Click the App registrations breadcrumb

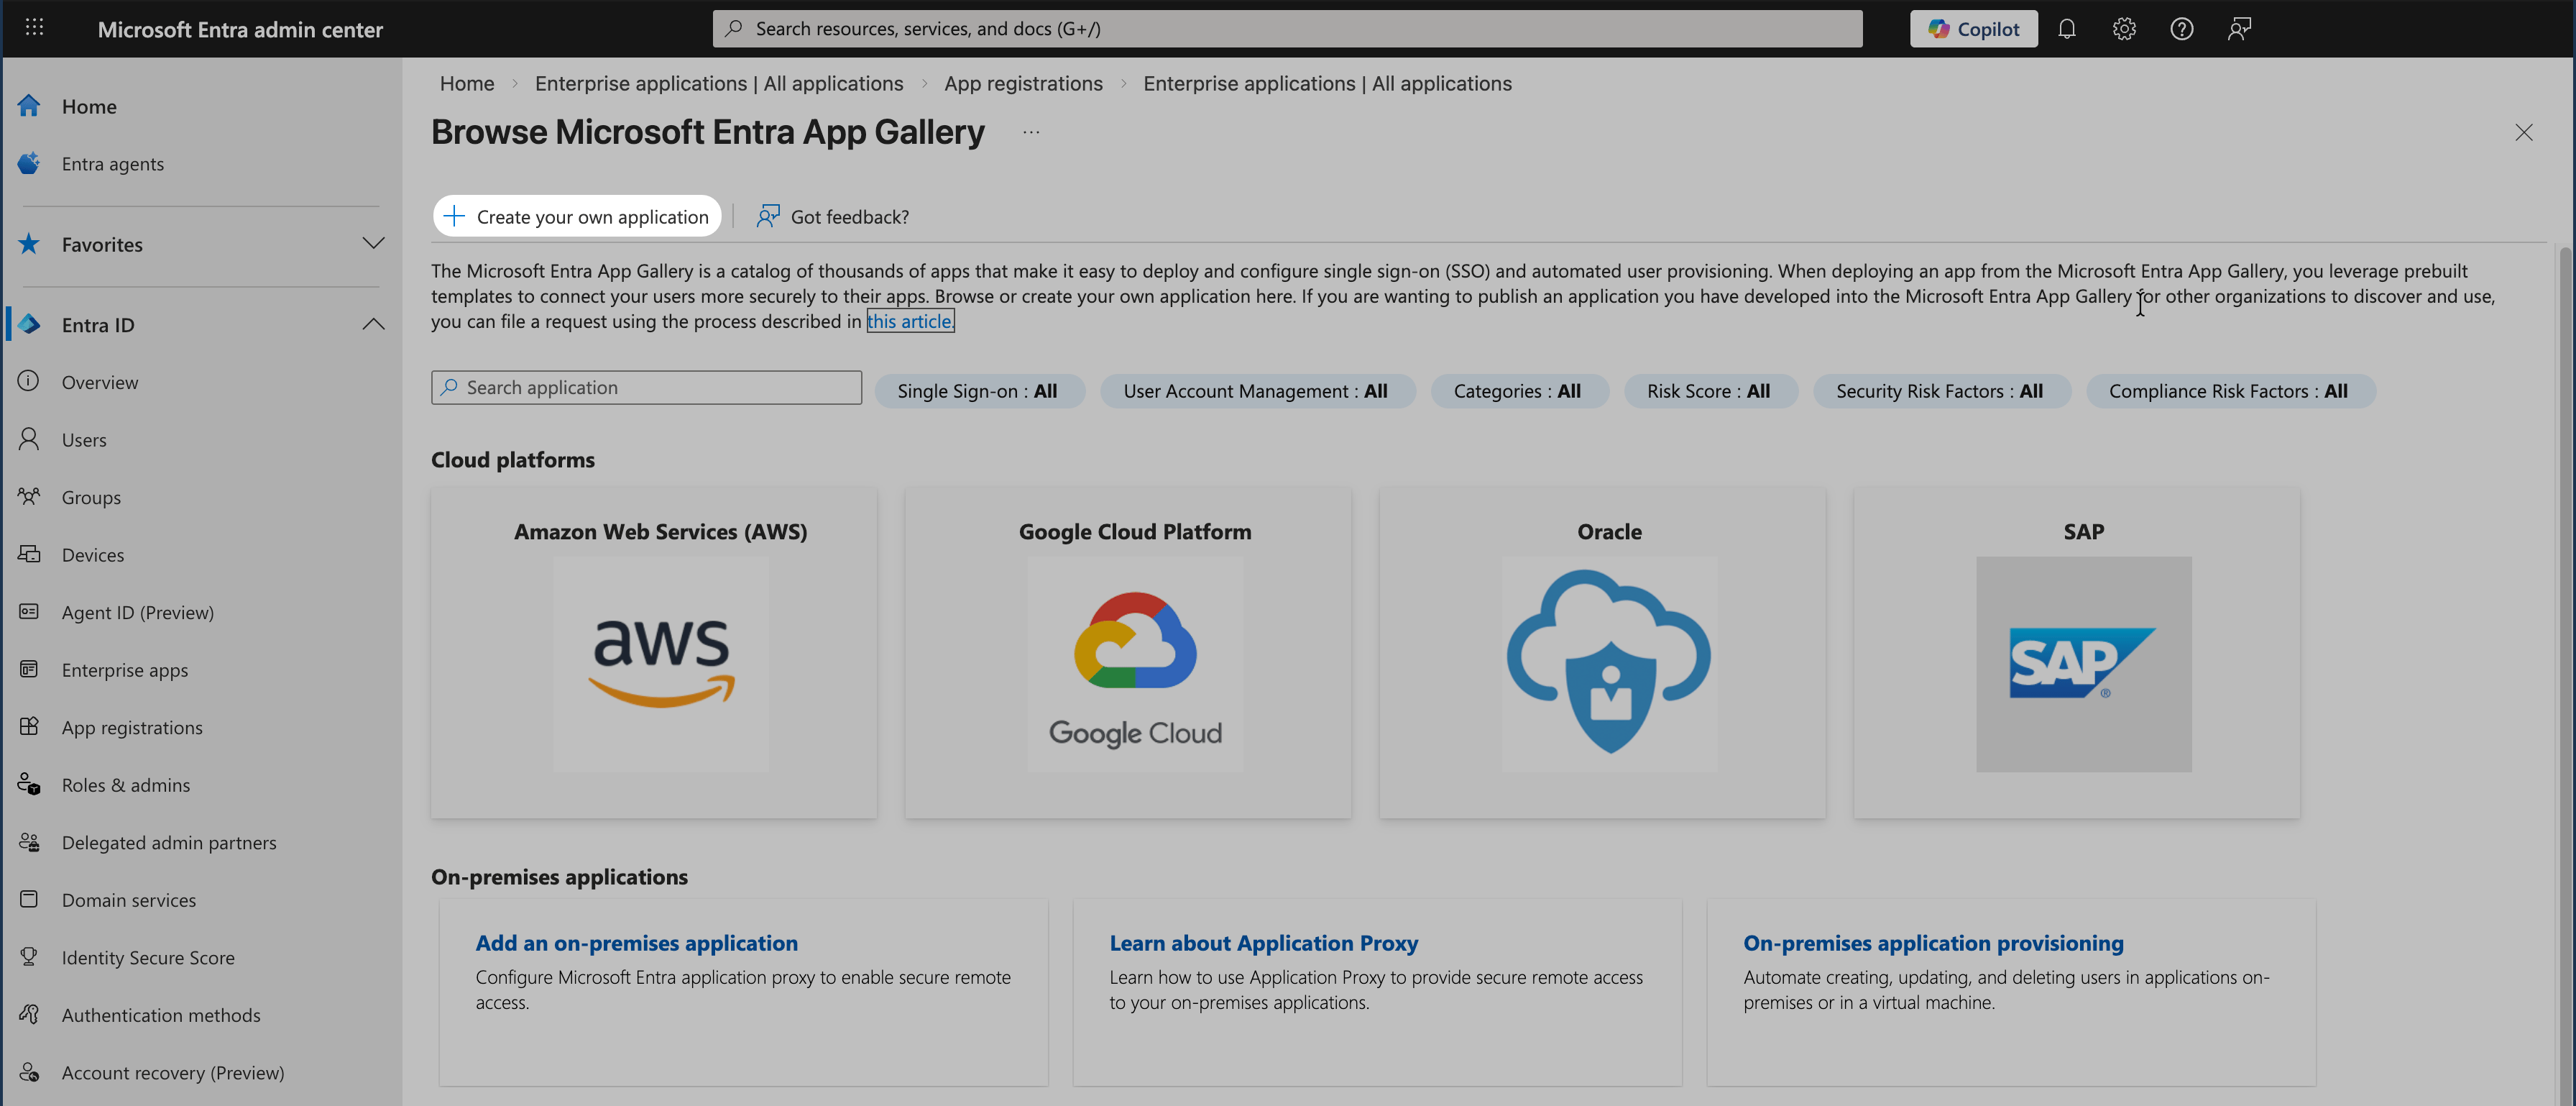coord(1023,83)
